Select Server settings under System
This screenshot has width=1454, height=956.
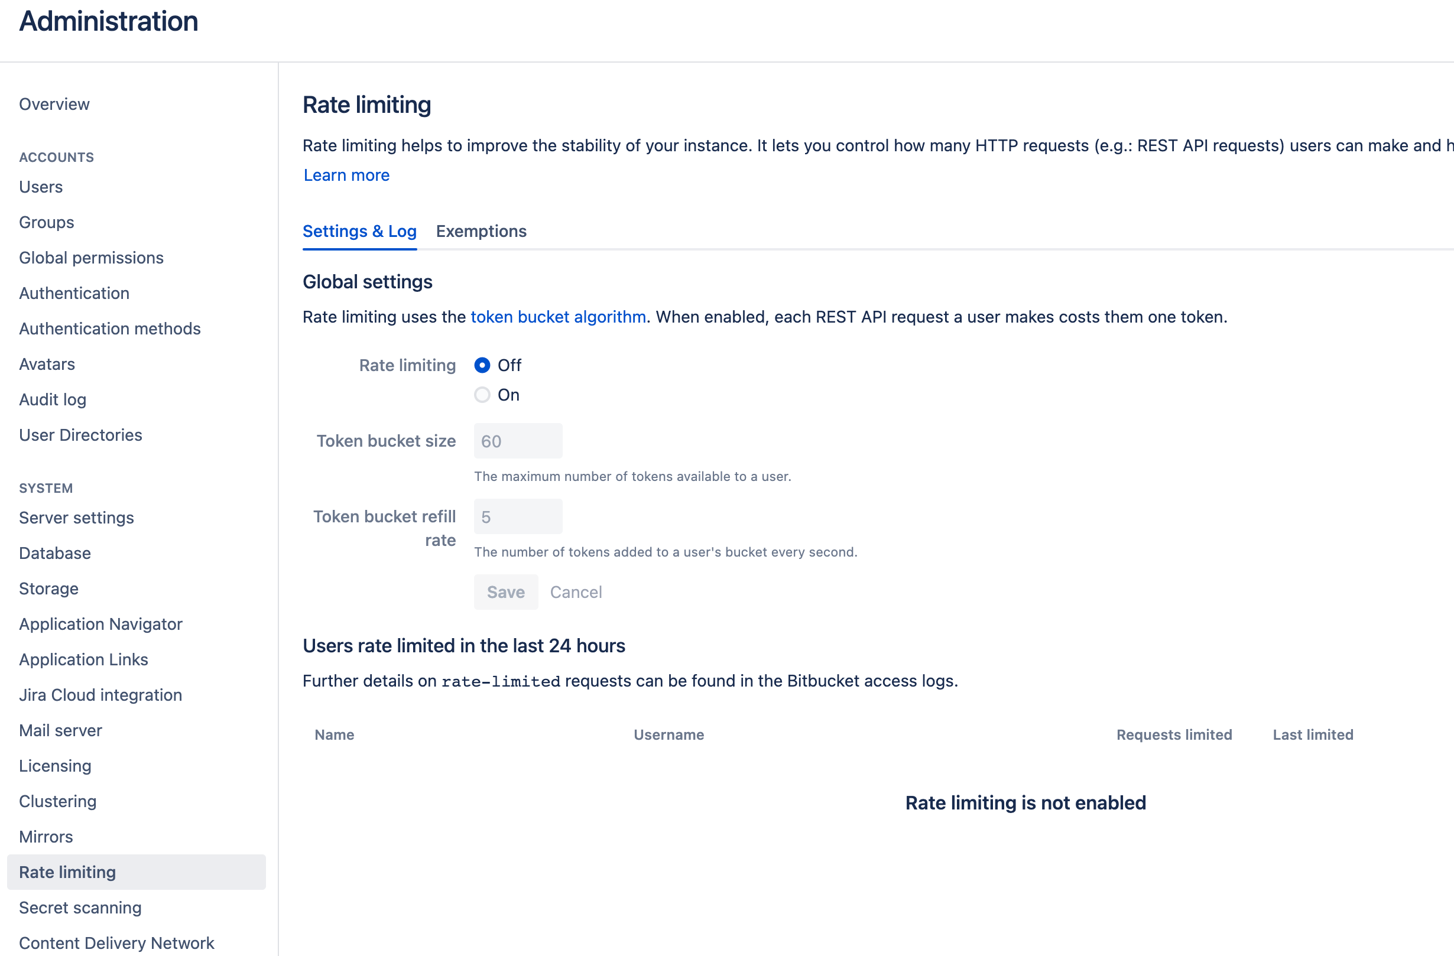[76, 518]
